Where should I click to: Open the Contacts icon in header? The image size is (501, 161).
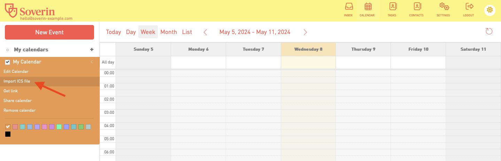pyautogui.click(x=417, y=7)
